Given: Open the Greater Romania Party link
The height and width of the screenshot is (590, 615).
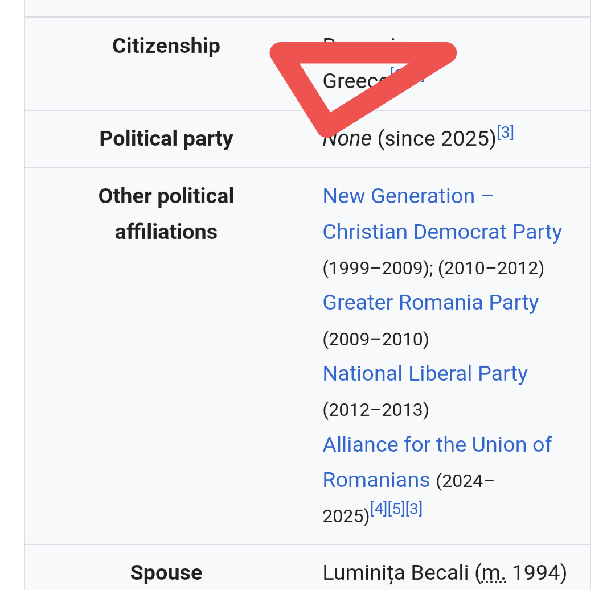Looking at the screenshot, I should [x=430, y=303].
